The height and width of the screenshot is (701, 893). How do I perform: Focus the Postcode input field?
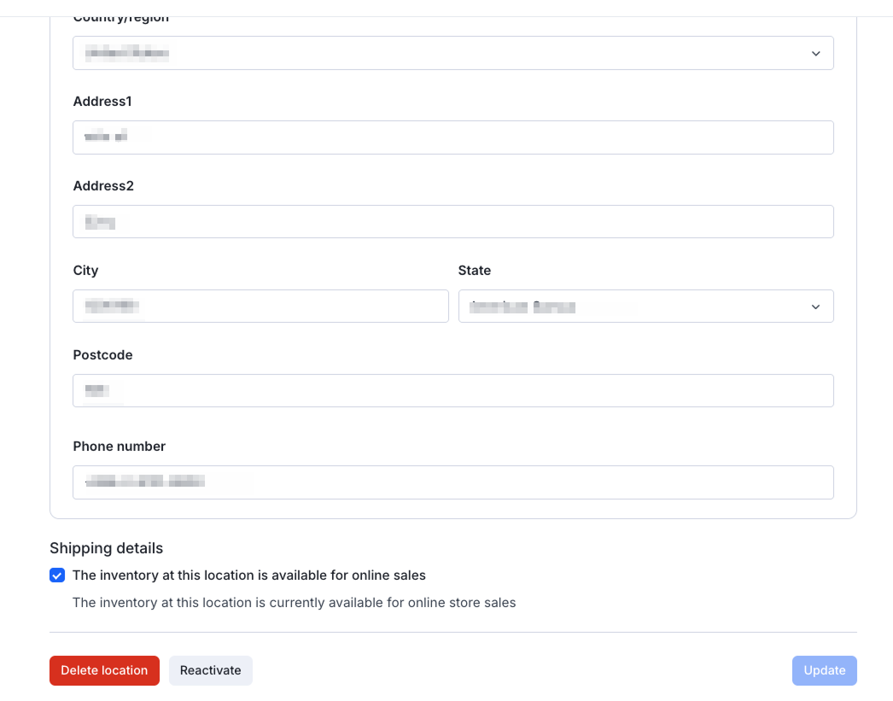452,391
